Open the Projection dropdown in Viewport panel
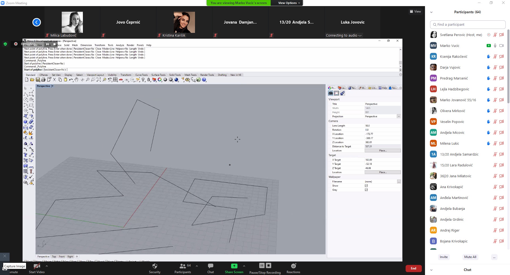 (399, 117)
